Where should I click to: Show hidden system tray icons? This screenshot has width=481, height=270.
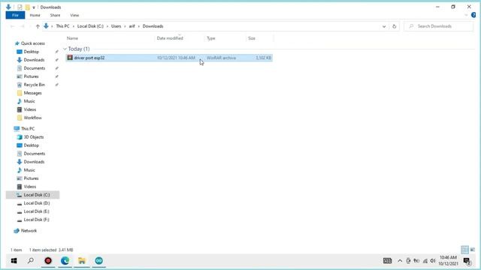[400, 261]
